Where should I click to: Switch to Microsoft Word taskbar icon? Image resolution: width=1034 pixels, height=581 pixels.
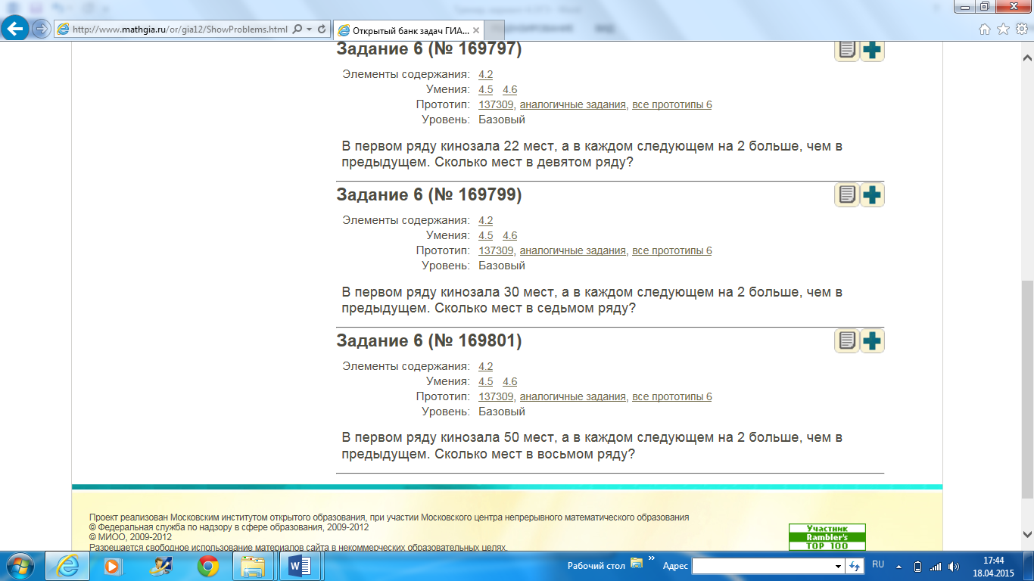pos(300,566)
